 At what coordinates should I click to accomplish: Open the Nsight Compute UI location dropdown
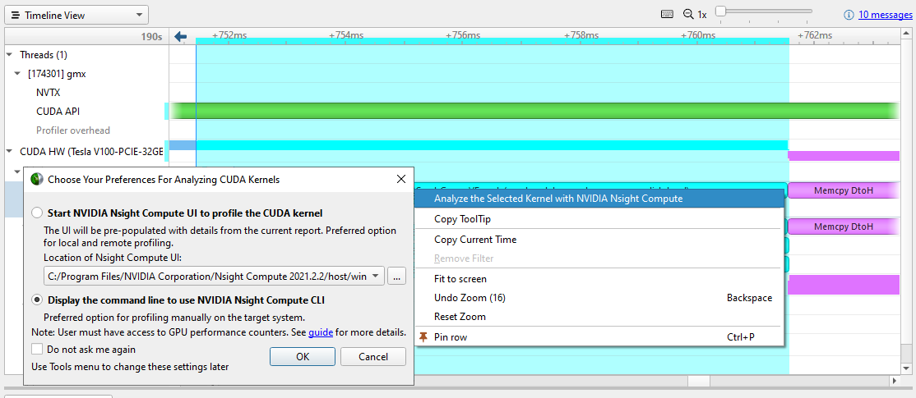click(x=376, y=277)
